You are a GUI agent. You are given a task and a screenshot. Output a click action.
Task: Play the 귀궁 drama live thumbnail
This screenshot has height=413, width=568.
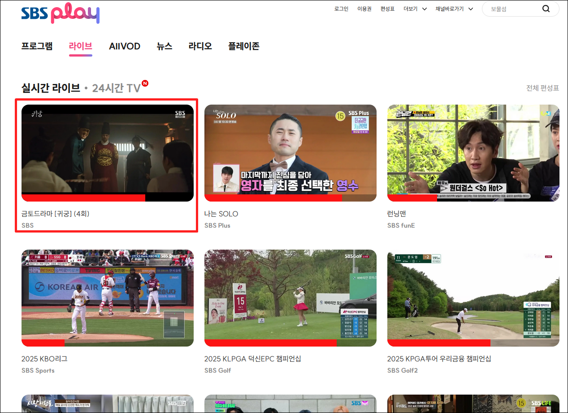[x=108, y=153]
